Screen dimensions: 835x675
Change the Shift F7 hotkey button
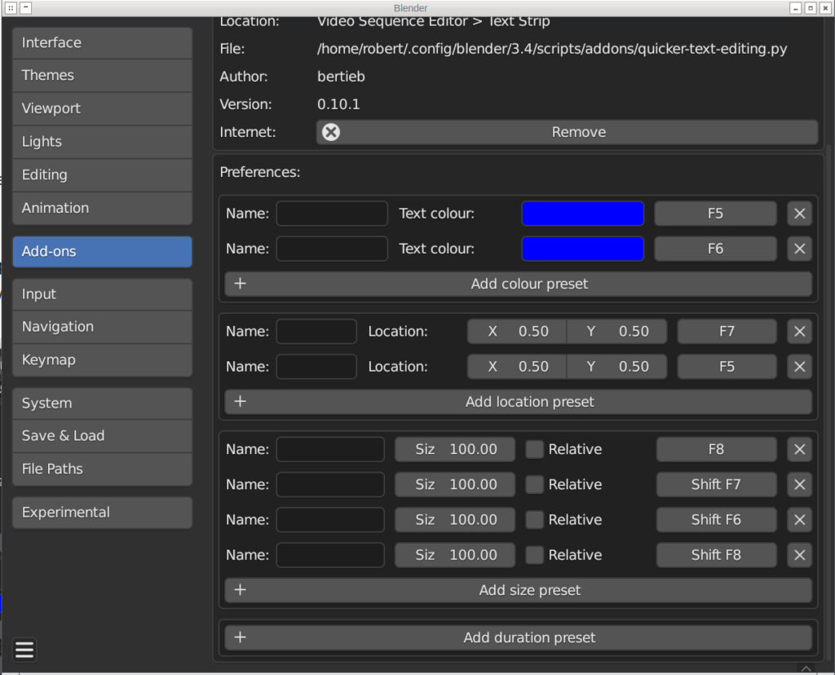tap(716, 484)
